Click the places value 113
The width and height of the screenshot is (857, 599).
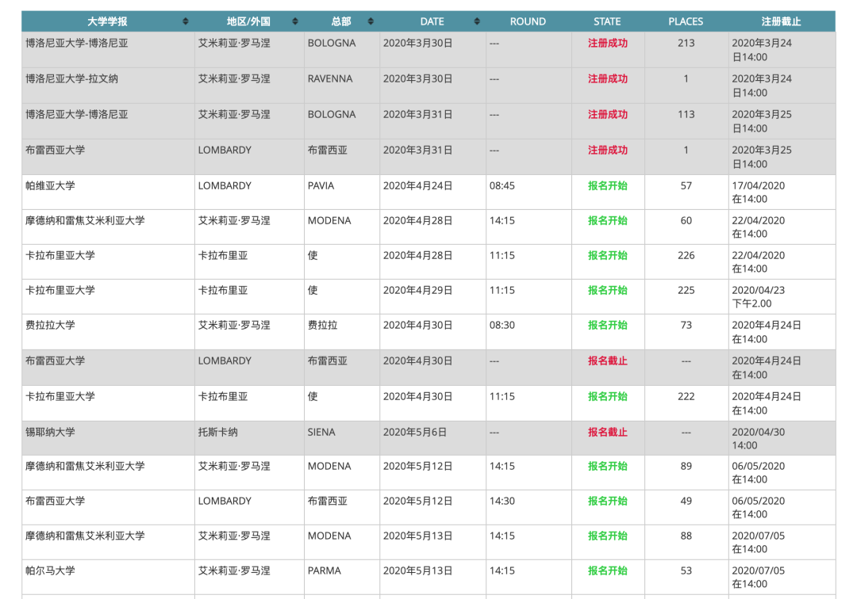686,115
